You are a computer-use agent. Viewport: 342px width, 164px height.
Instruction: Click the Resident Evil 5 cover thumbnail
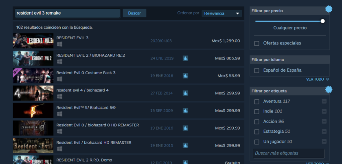33,111
